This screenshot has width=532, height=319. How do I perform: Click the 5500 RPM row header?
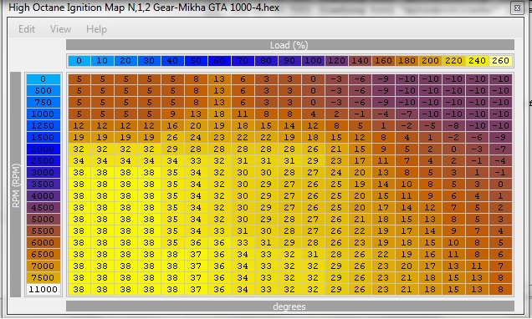pos(43,231)
